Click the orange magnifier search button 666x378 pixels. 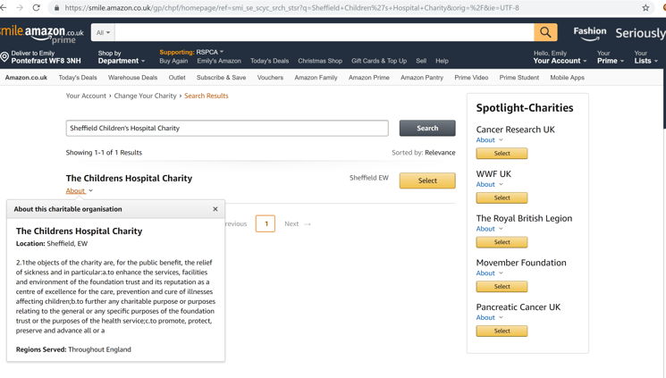tap(545, 32)
